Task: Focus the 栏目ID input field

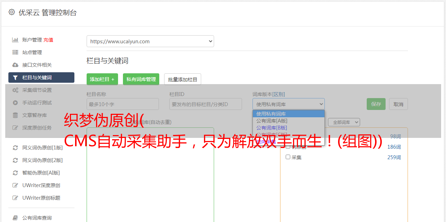Action: 206,104
